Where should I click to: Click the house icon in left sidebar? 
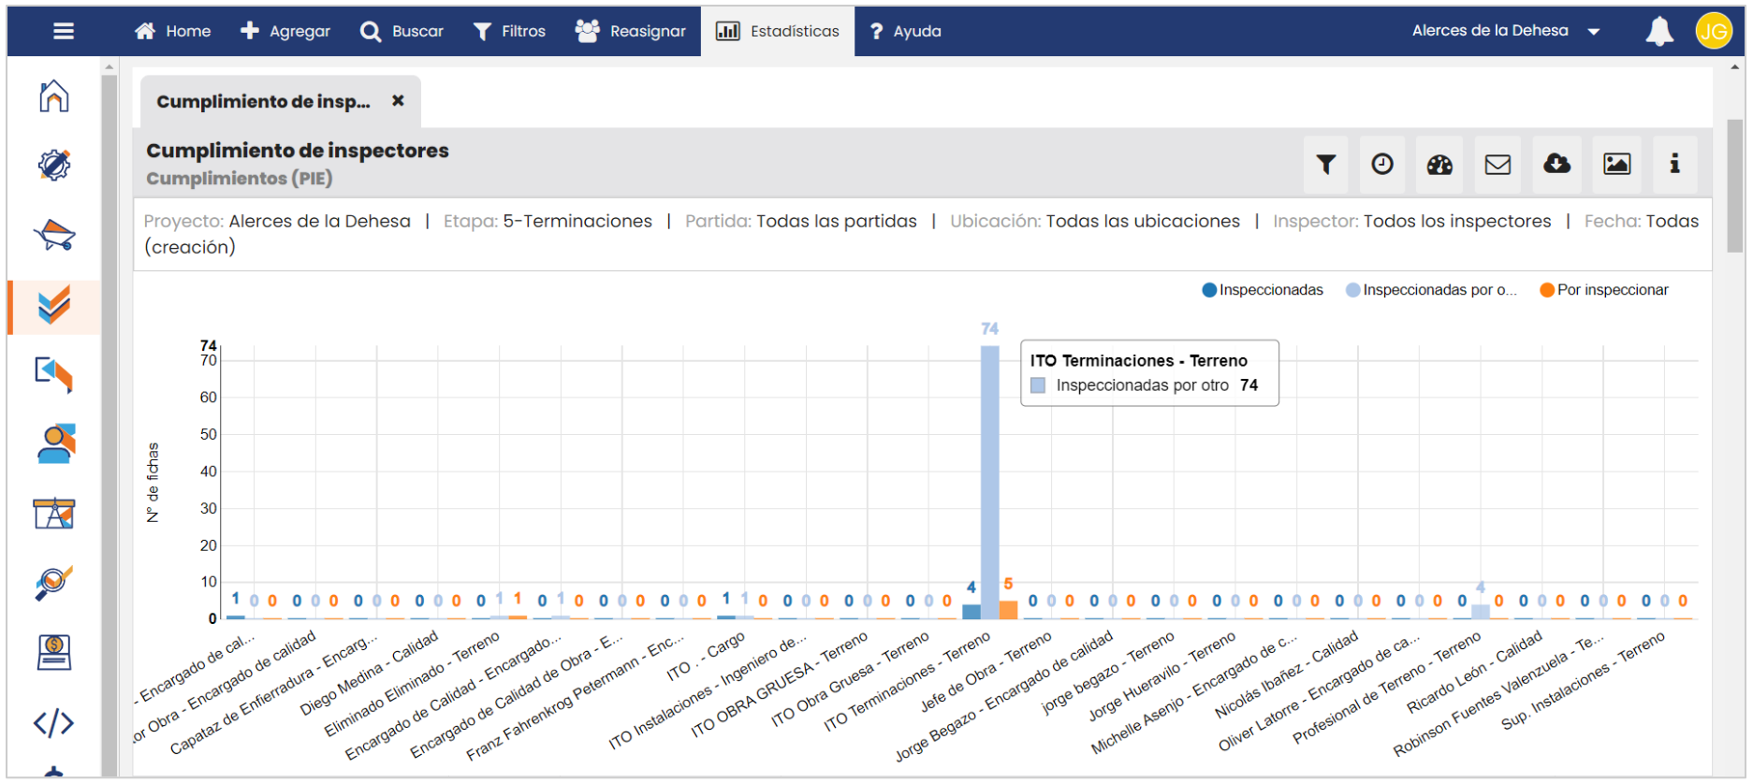(x=54, y=95)
